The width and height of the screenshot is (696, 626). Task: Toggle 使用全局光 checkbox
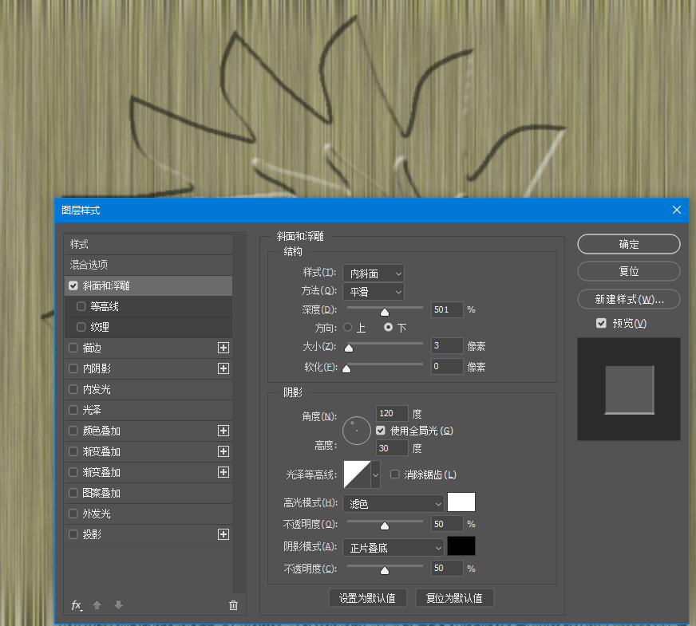(x=381, y=431)
